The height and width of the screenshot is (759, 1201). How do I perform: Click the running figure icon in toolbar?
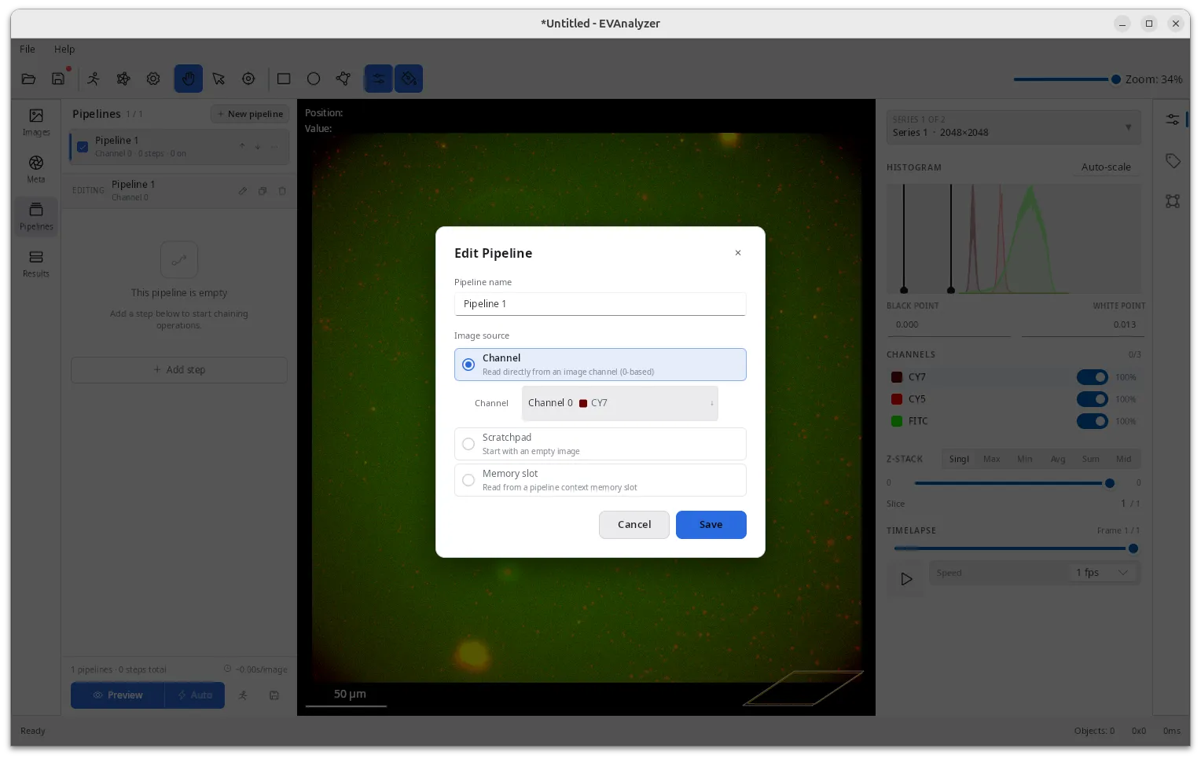pyautogui.click(x=94, y=79)
